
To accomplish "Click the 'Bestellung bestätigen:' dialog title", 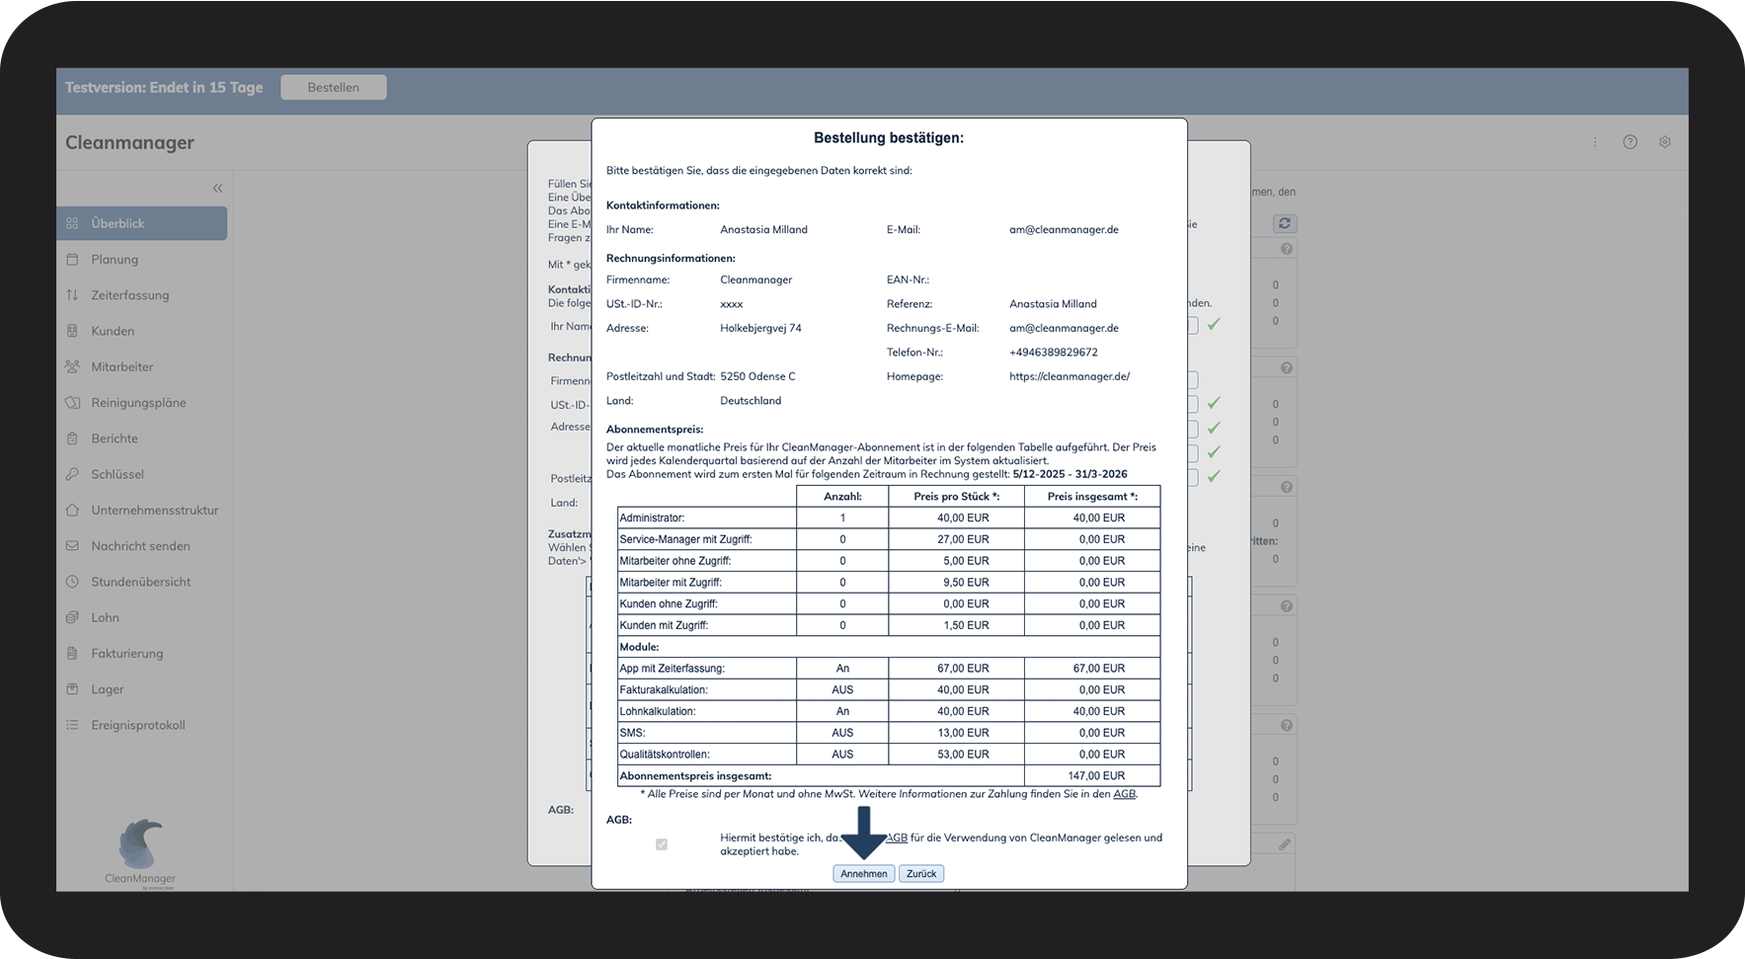I will tap(889, 138).
